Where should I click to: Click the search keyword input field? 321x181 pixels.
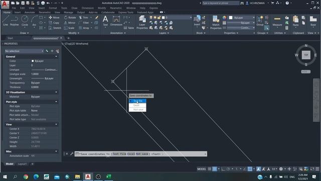pos(221,3)
